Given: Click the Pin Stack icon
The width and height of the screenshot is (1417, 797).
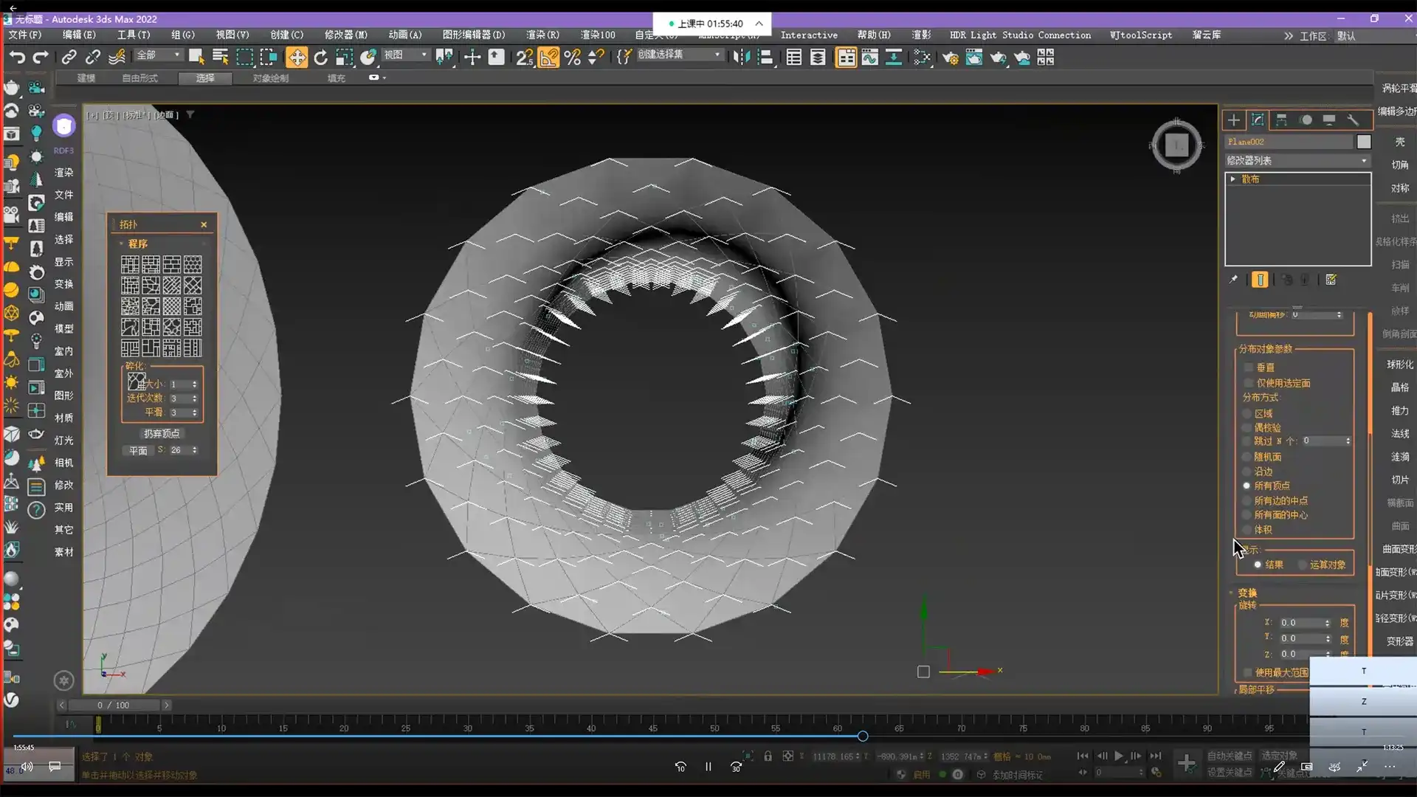Looking at the screenshot, I should 1233,280.
